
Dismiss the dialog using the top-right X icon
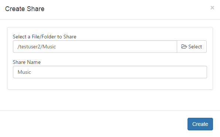(212, 8)
